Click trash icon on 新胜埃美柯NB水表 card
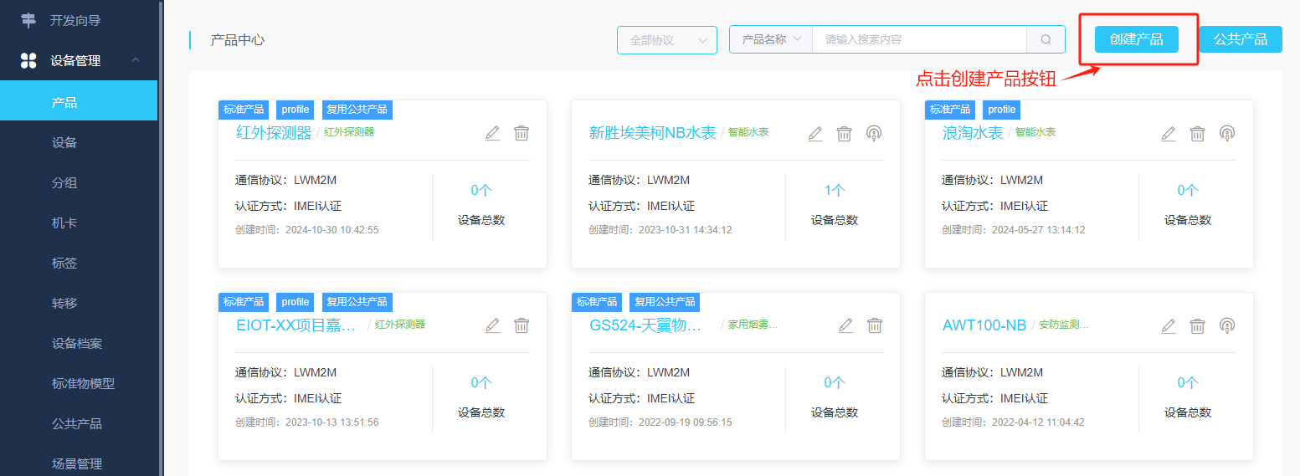This screenshot has height=476, width=1300. [x=845, y=133]
